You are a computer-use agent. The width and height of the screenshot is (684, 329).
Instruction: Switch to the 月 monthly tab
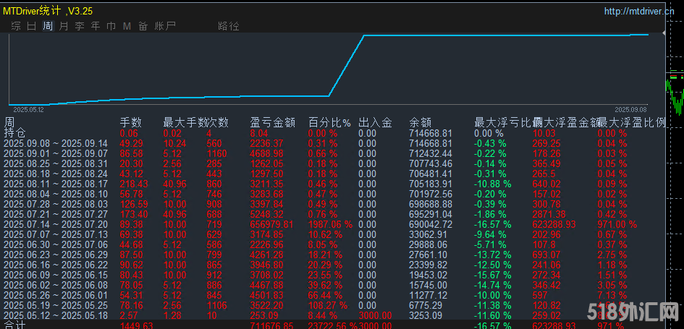click(x=64, y=26)
